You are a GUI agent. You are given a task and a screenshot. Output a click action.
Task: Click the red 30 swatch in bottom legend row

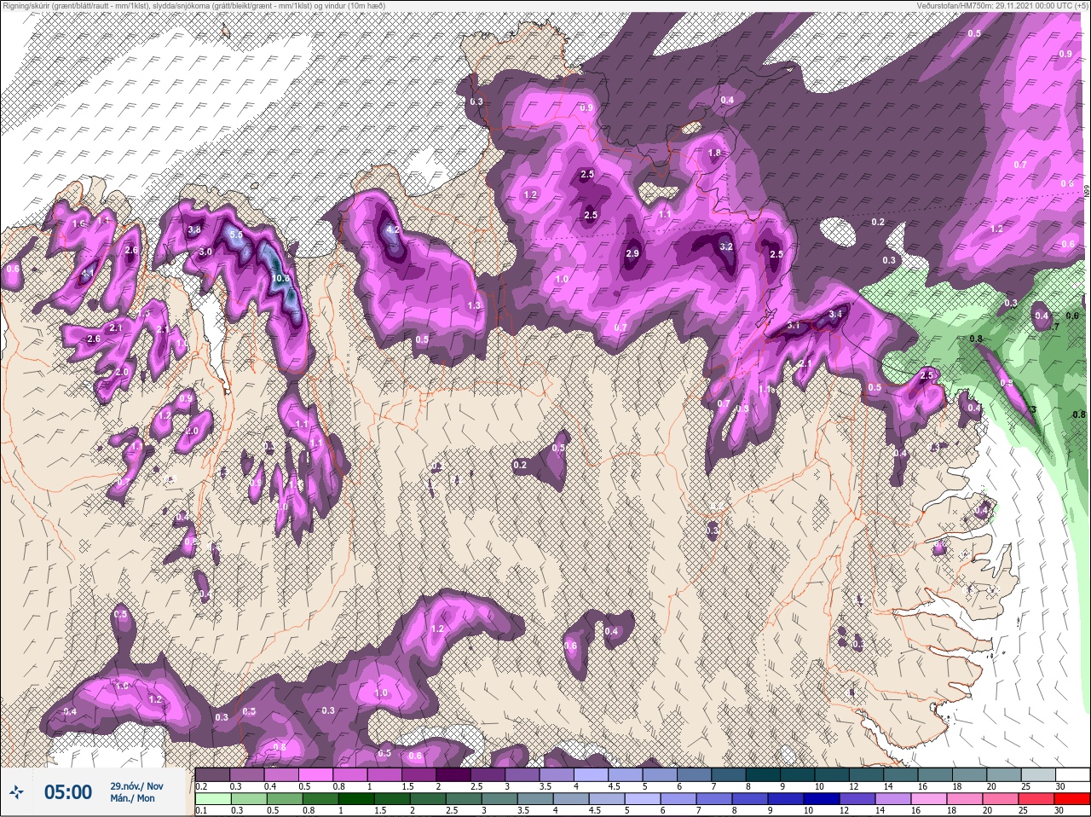click(x=1071, y=800)
